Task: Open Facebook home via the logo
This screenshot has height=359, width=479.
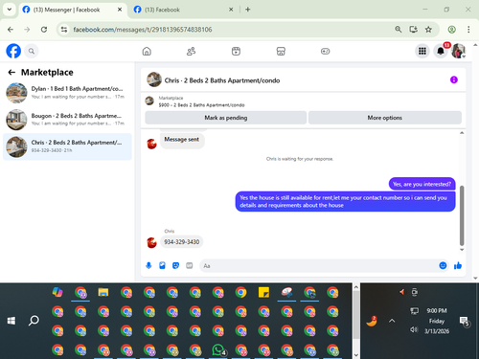Action: [13, 51]
